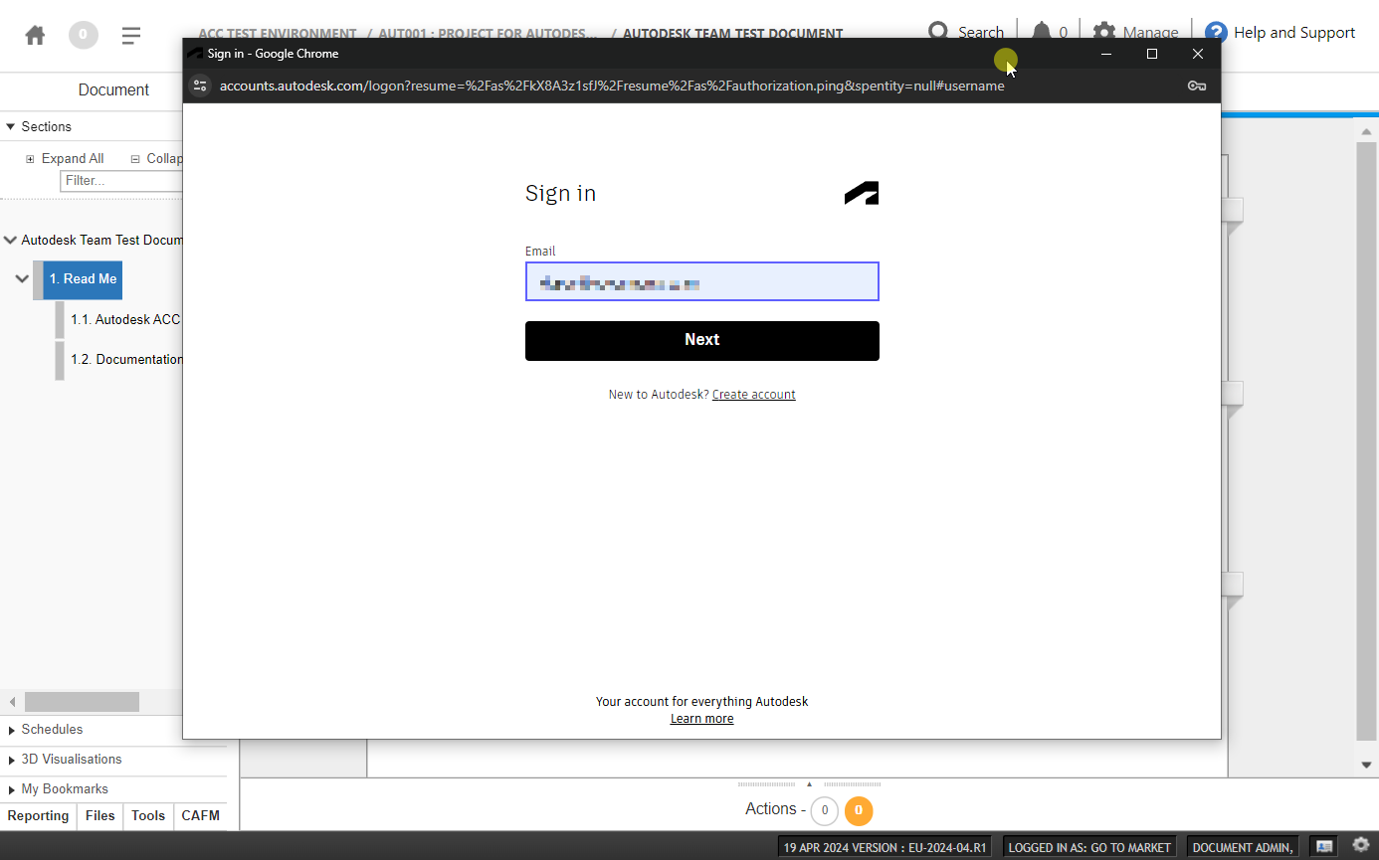This screenshot has height=860, width=1379.
Task: Open the Files tab
Action: point(99,816)
